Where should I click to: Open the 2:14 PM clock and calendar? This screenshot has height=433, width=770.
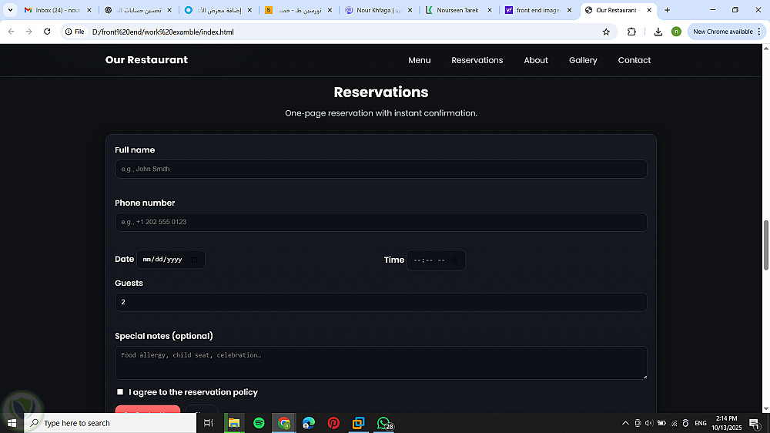(x=727, y=423)
